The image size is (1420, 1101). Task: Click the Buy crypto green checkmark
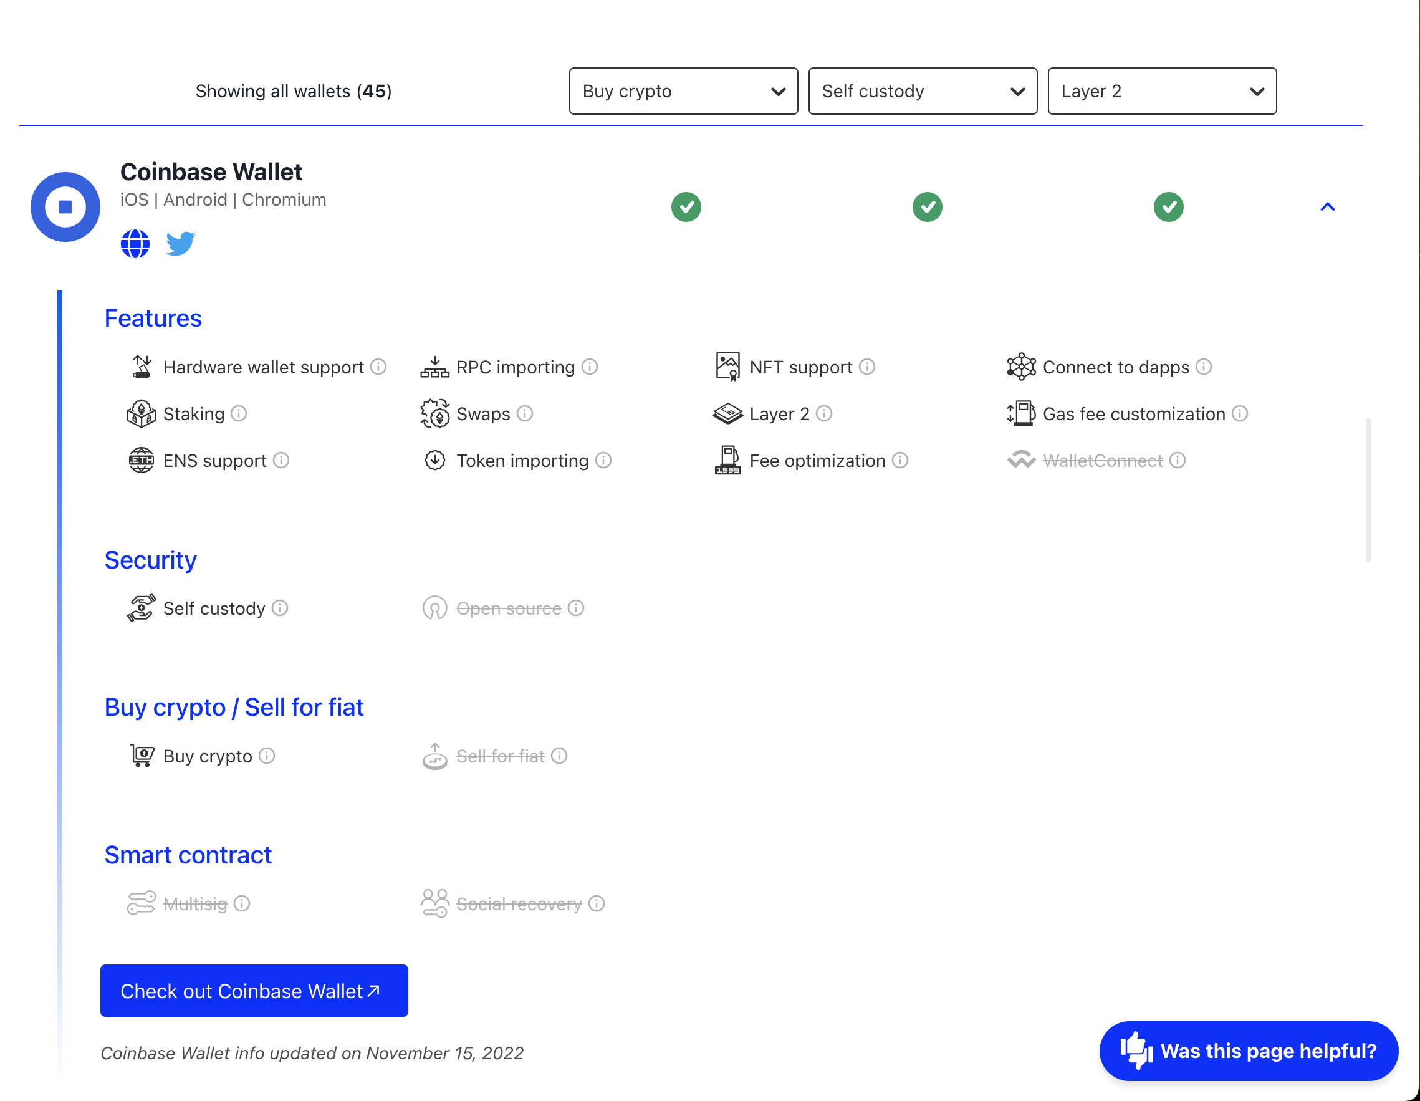(x=686, y=207)
